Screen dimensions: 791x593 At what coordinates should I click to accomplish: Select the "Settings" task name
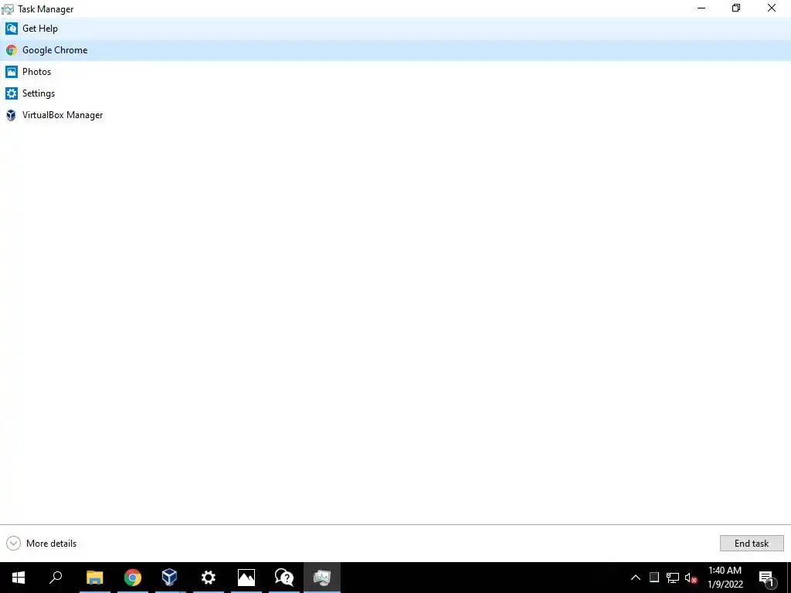39,93
